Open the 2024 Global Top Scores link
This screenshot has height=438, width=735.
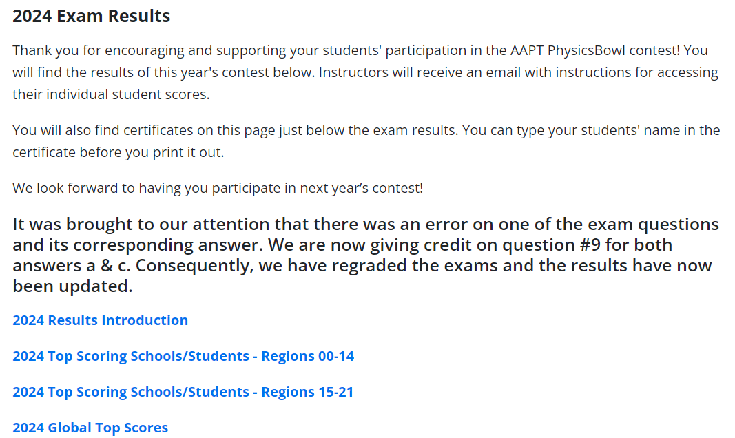pyautogui.click(x=90, y=428)
